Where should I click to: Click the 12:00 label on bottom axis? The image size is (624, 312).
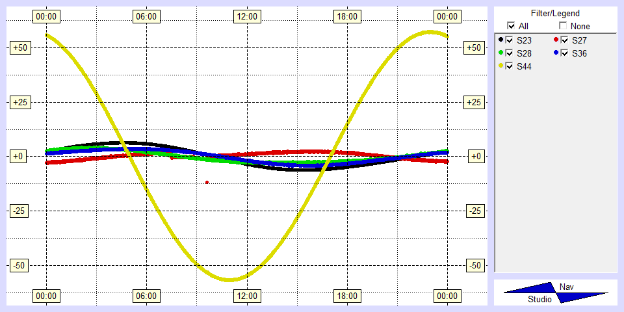click(x=246, y=296)
